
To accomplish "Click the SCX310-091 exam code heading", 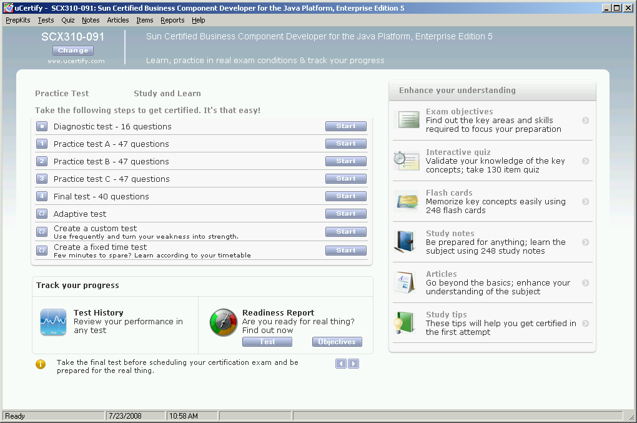I will coord(73,37).
